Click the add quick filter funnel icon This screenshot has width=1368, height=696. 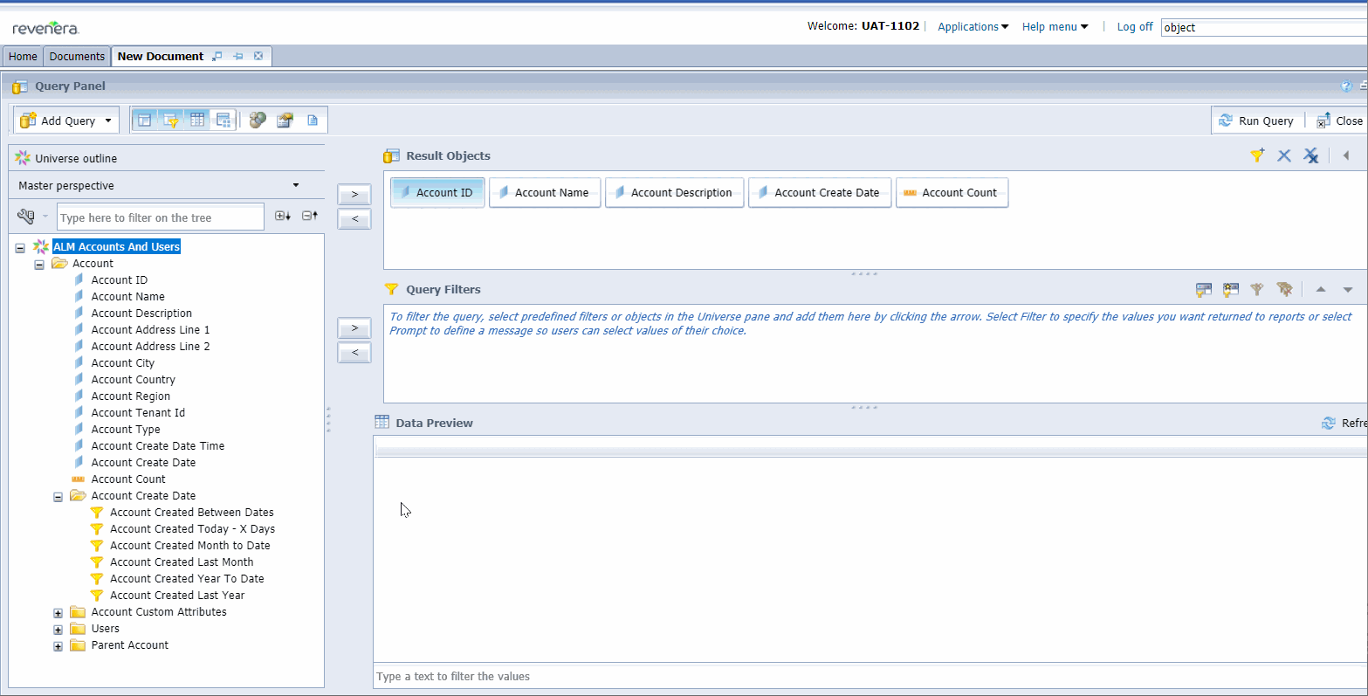(1257, 155)
